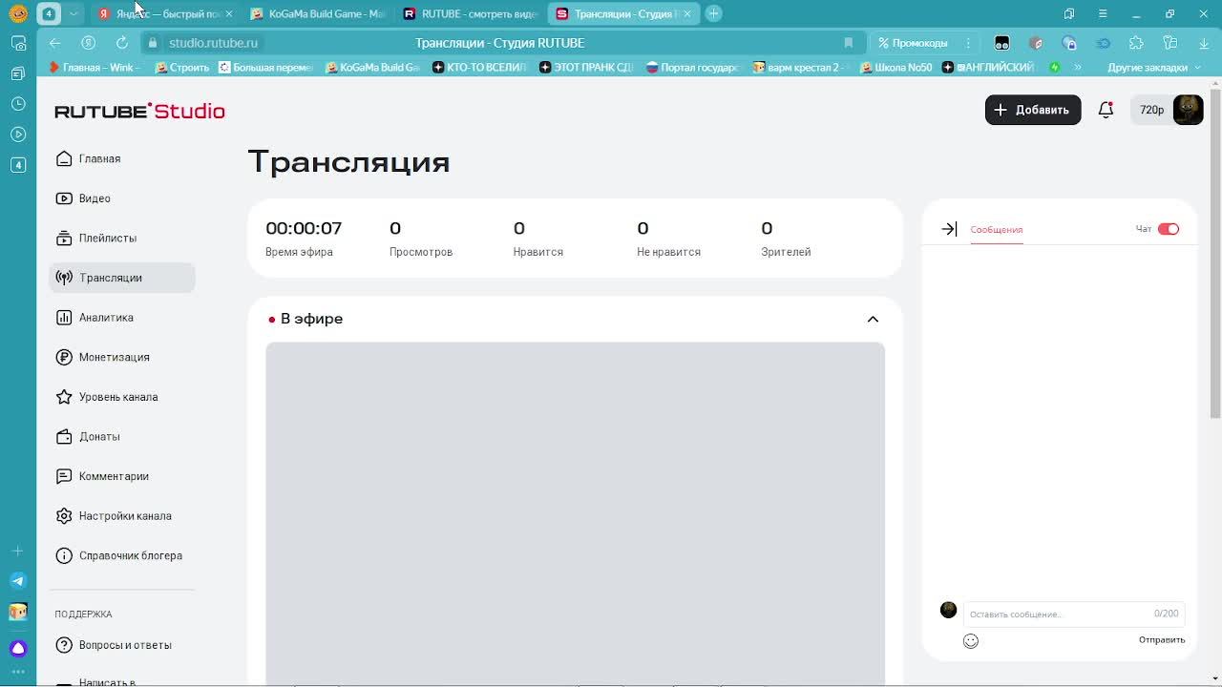Click the Оставить сообщение input field
This screenshot has height=687, width=1222.
point(1073,614)
